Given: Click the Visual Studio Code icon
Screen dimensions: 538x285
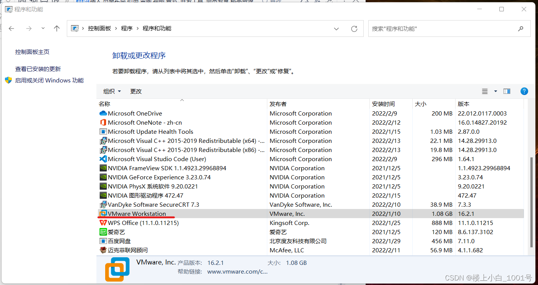Looking at the screenshot, I should coord(103,159).
